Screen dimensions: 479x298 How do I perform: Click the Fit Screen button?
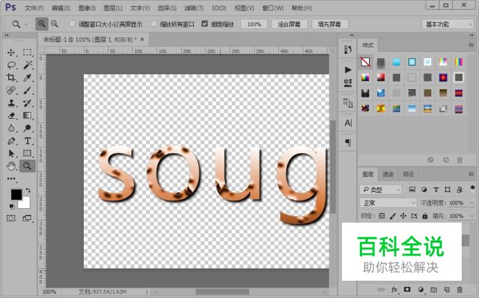pos(289,24)
